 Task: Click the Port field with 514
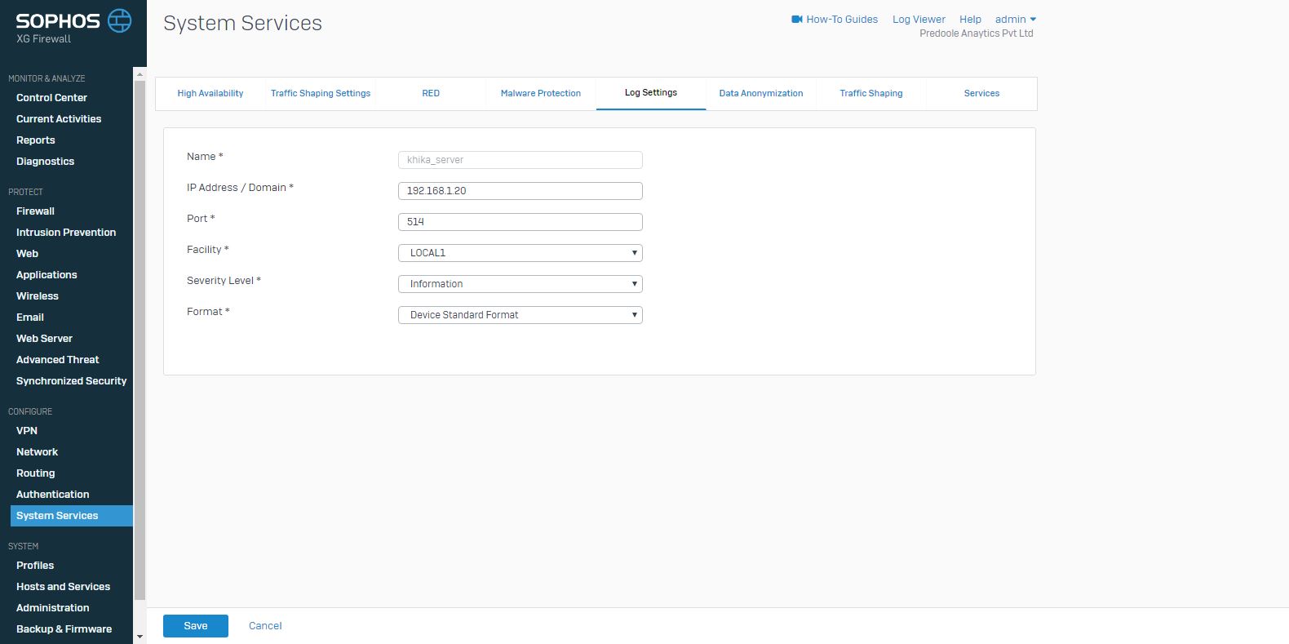[x=520, y=222]
